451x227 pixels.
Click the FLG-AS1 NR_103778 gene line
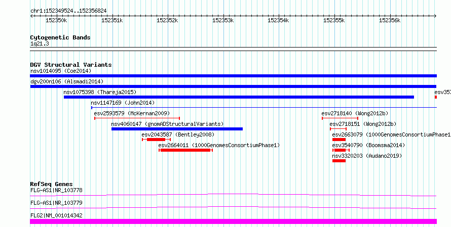pyautogui.click(x=233, y=195)
